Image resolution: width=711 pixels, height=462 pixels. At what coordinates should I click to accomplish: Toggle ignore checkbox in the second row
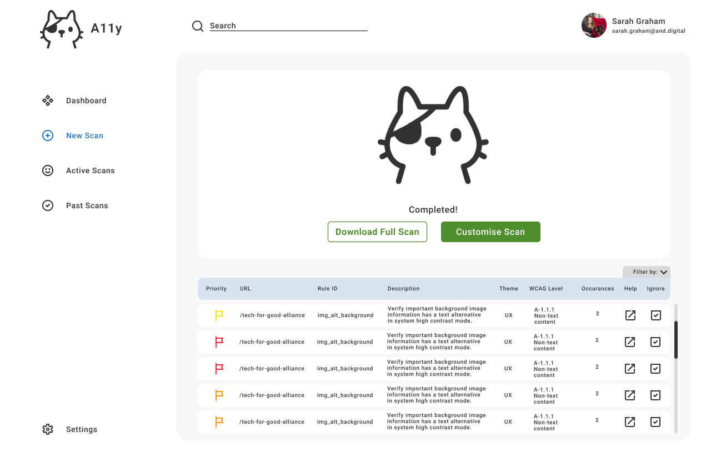coord(655,342)
